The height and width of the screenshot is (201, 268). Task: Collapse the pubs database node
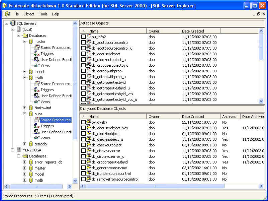point(25,114)
